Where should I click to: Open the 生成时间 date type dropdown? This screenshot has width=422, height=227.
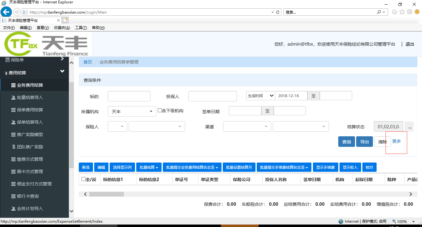pyautogui.click(x=260, y=96)
